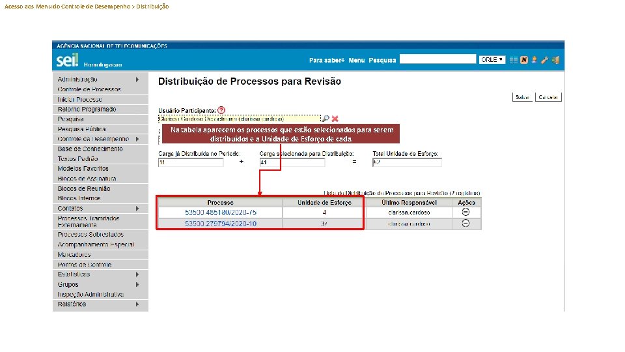Click the Pesquisa link in header
This screenshot has height=352, width=625.
(382, 60)
